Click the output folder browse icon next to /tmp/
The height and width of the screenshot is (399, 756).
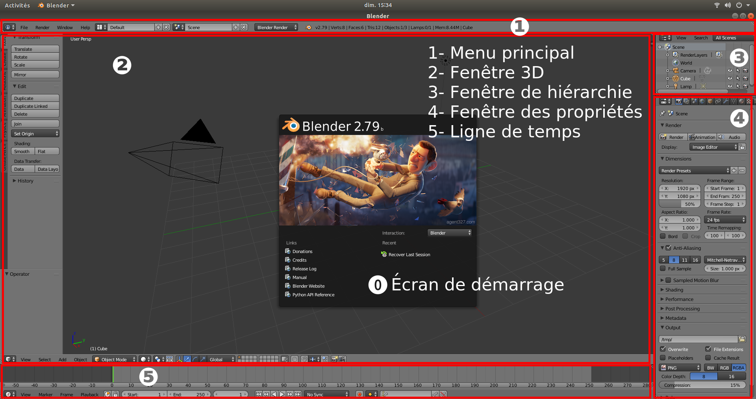pyautogui.click(x=742, y=339)
